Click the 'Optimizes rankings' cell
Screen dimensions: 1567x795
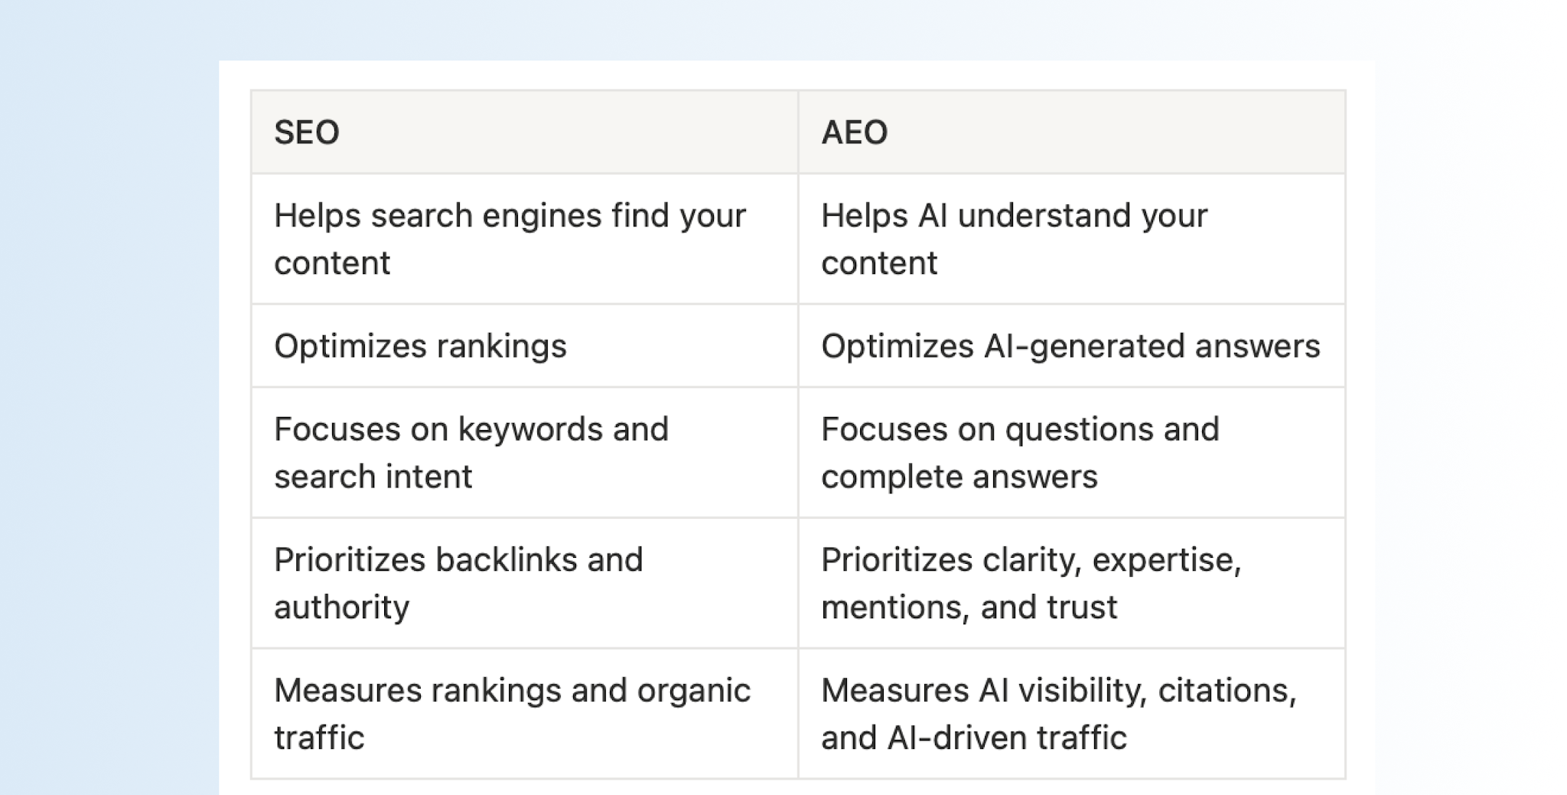pos(524,346)
